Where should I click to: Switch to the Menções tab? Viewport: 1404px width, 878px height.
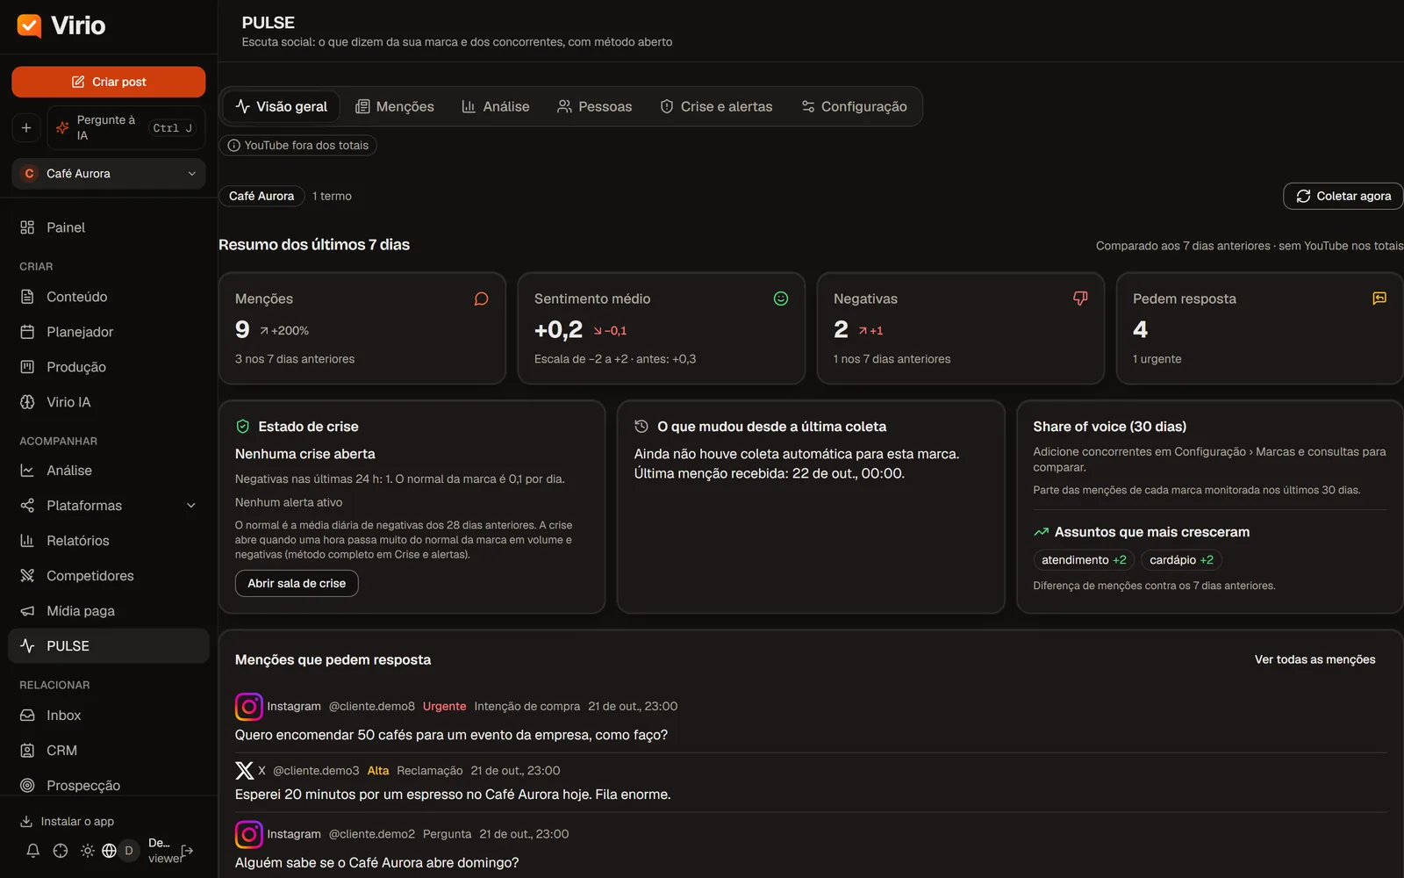pos(394,106)
